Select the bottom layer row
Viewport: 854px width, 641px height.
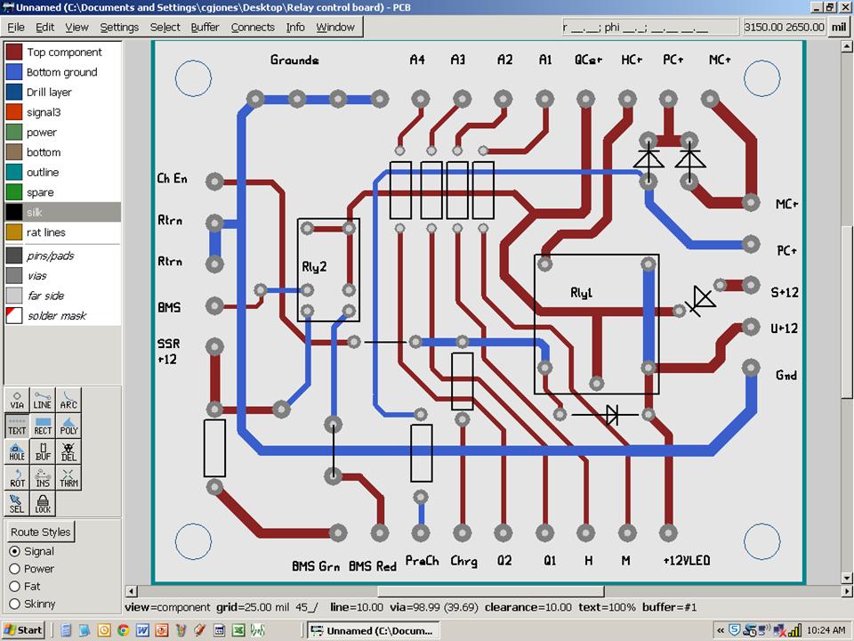[x=62, y=152]
